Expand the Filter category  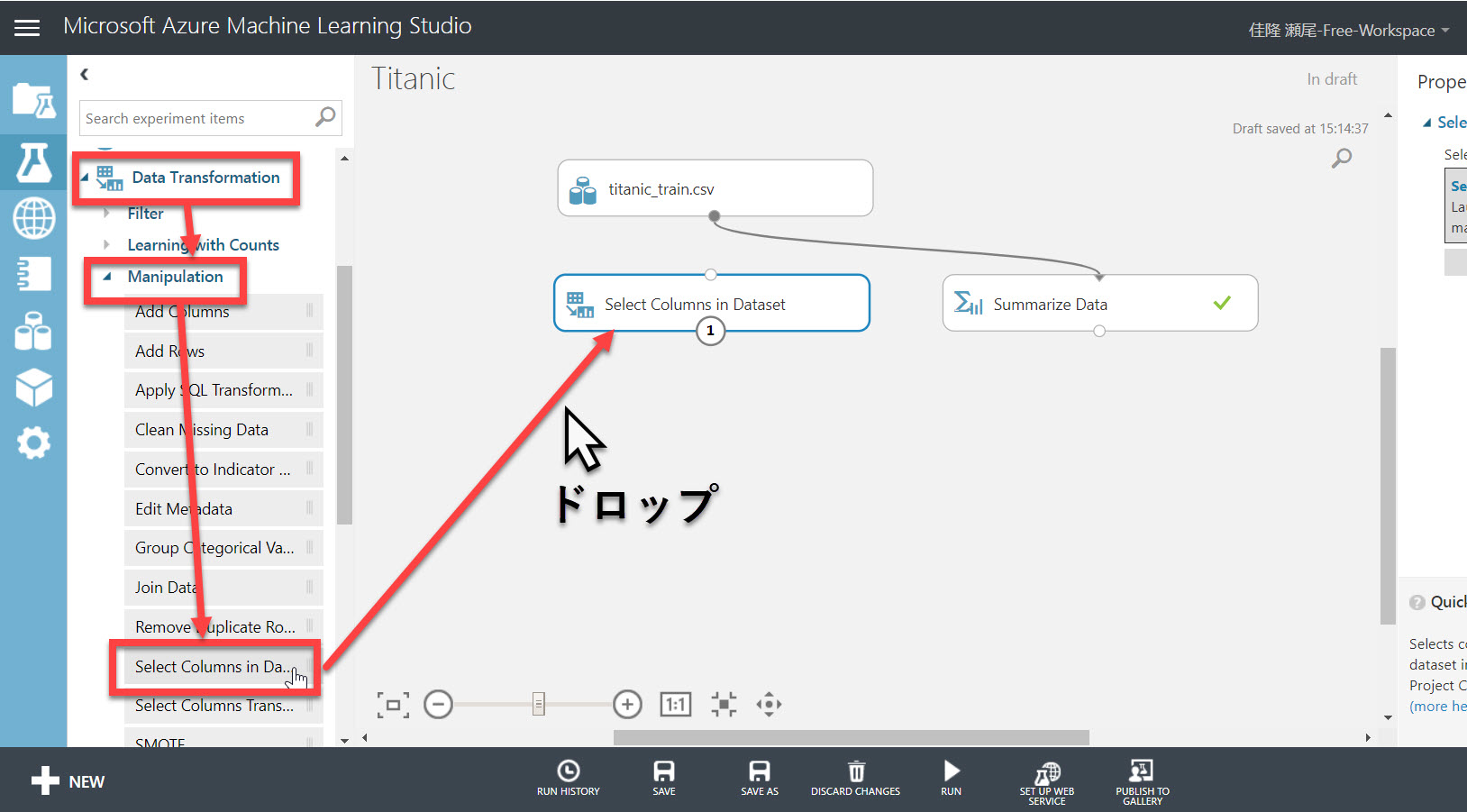pyautogui.click(x=106, y=214)
